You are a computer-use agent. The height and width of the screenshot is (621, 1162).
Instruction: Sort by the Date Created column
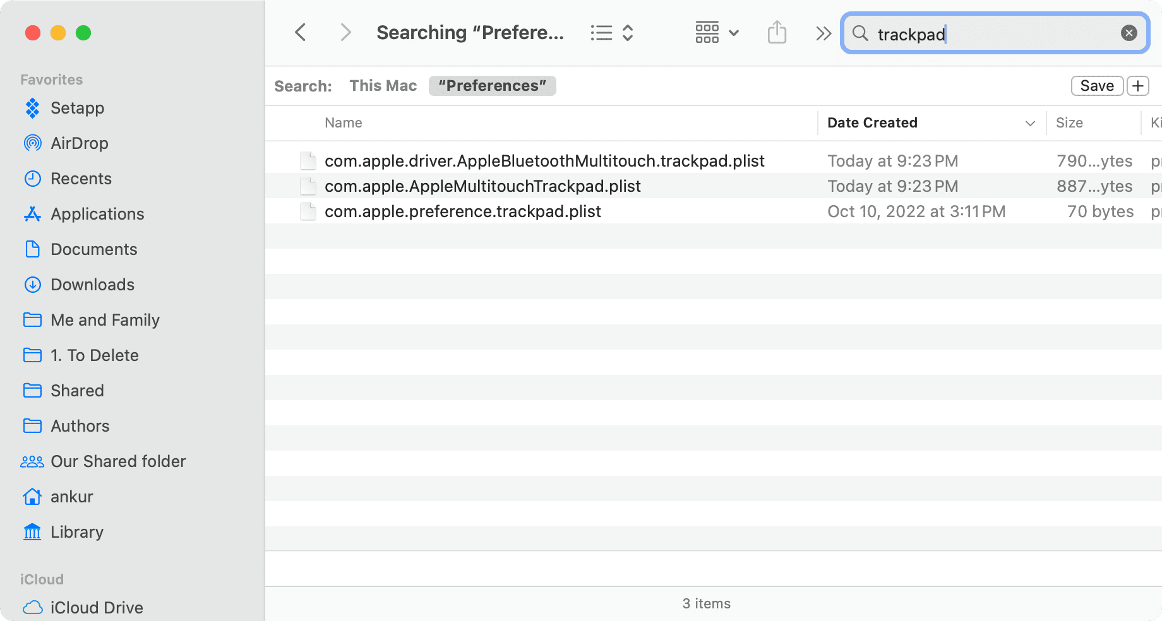coord(872,123)
